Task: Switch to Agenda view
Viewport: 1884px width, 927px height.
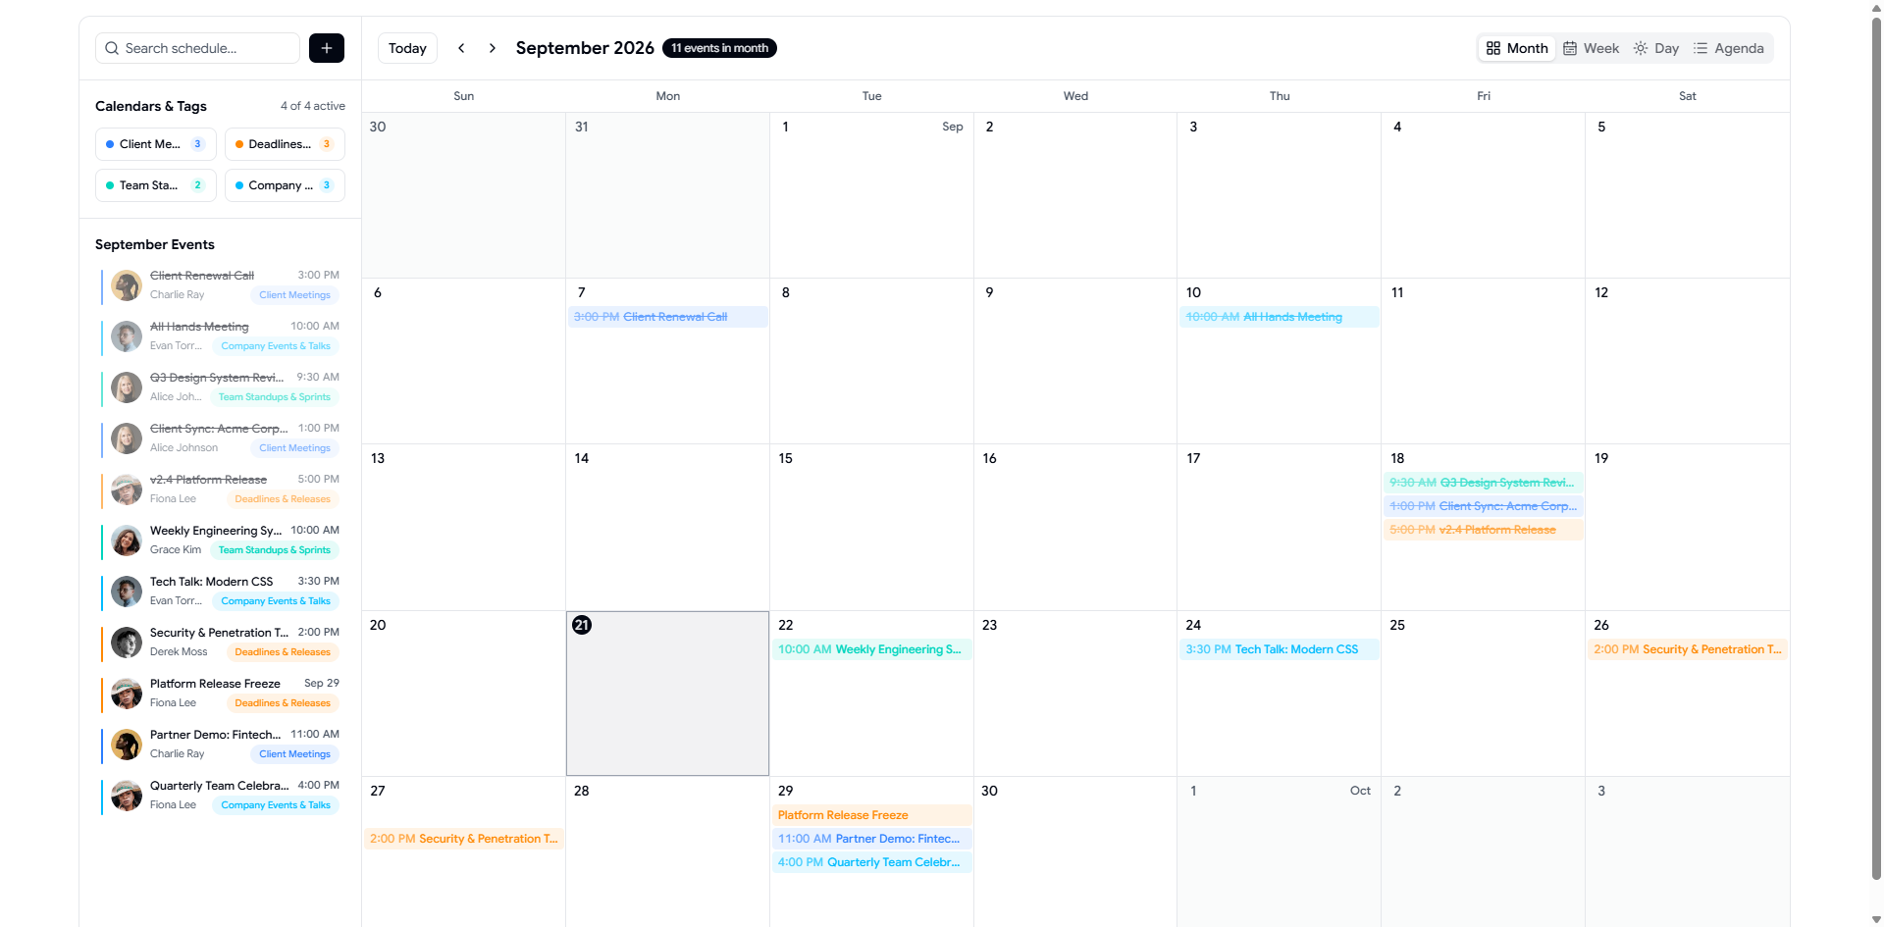Action: (1728, 48)
